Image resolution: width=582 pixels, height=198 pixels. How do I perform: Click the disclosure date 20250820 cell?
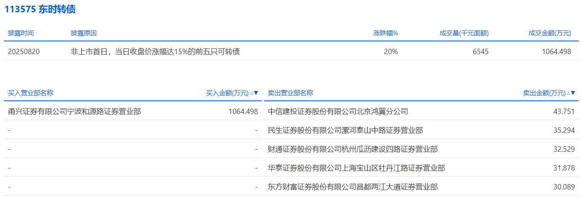coord(24,52)
